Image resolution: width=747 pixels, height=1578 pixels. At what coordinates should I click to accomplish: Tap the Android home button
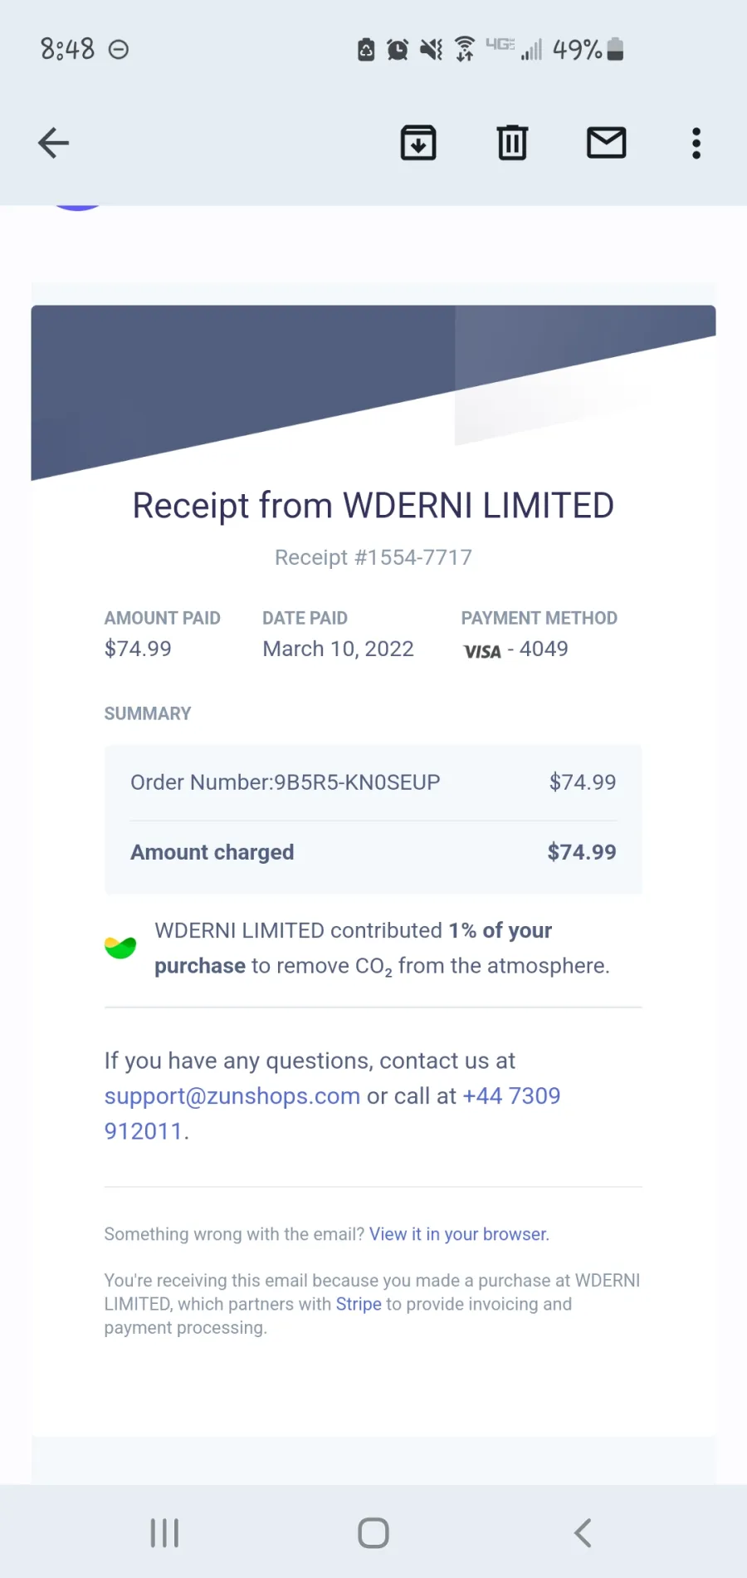373,1533
